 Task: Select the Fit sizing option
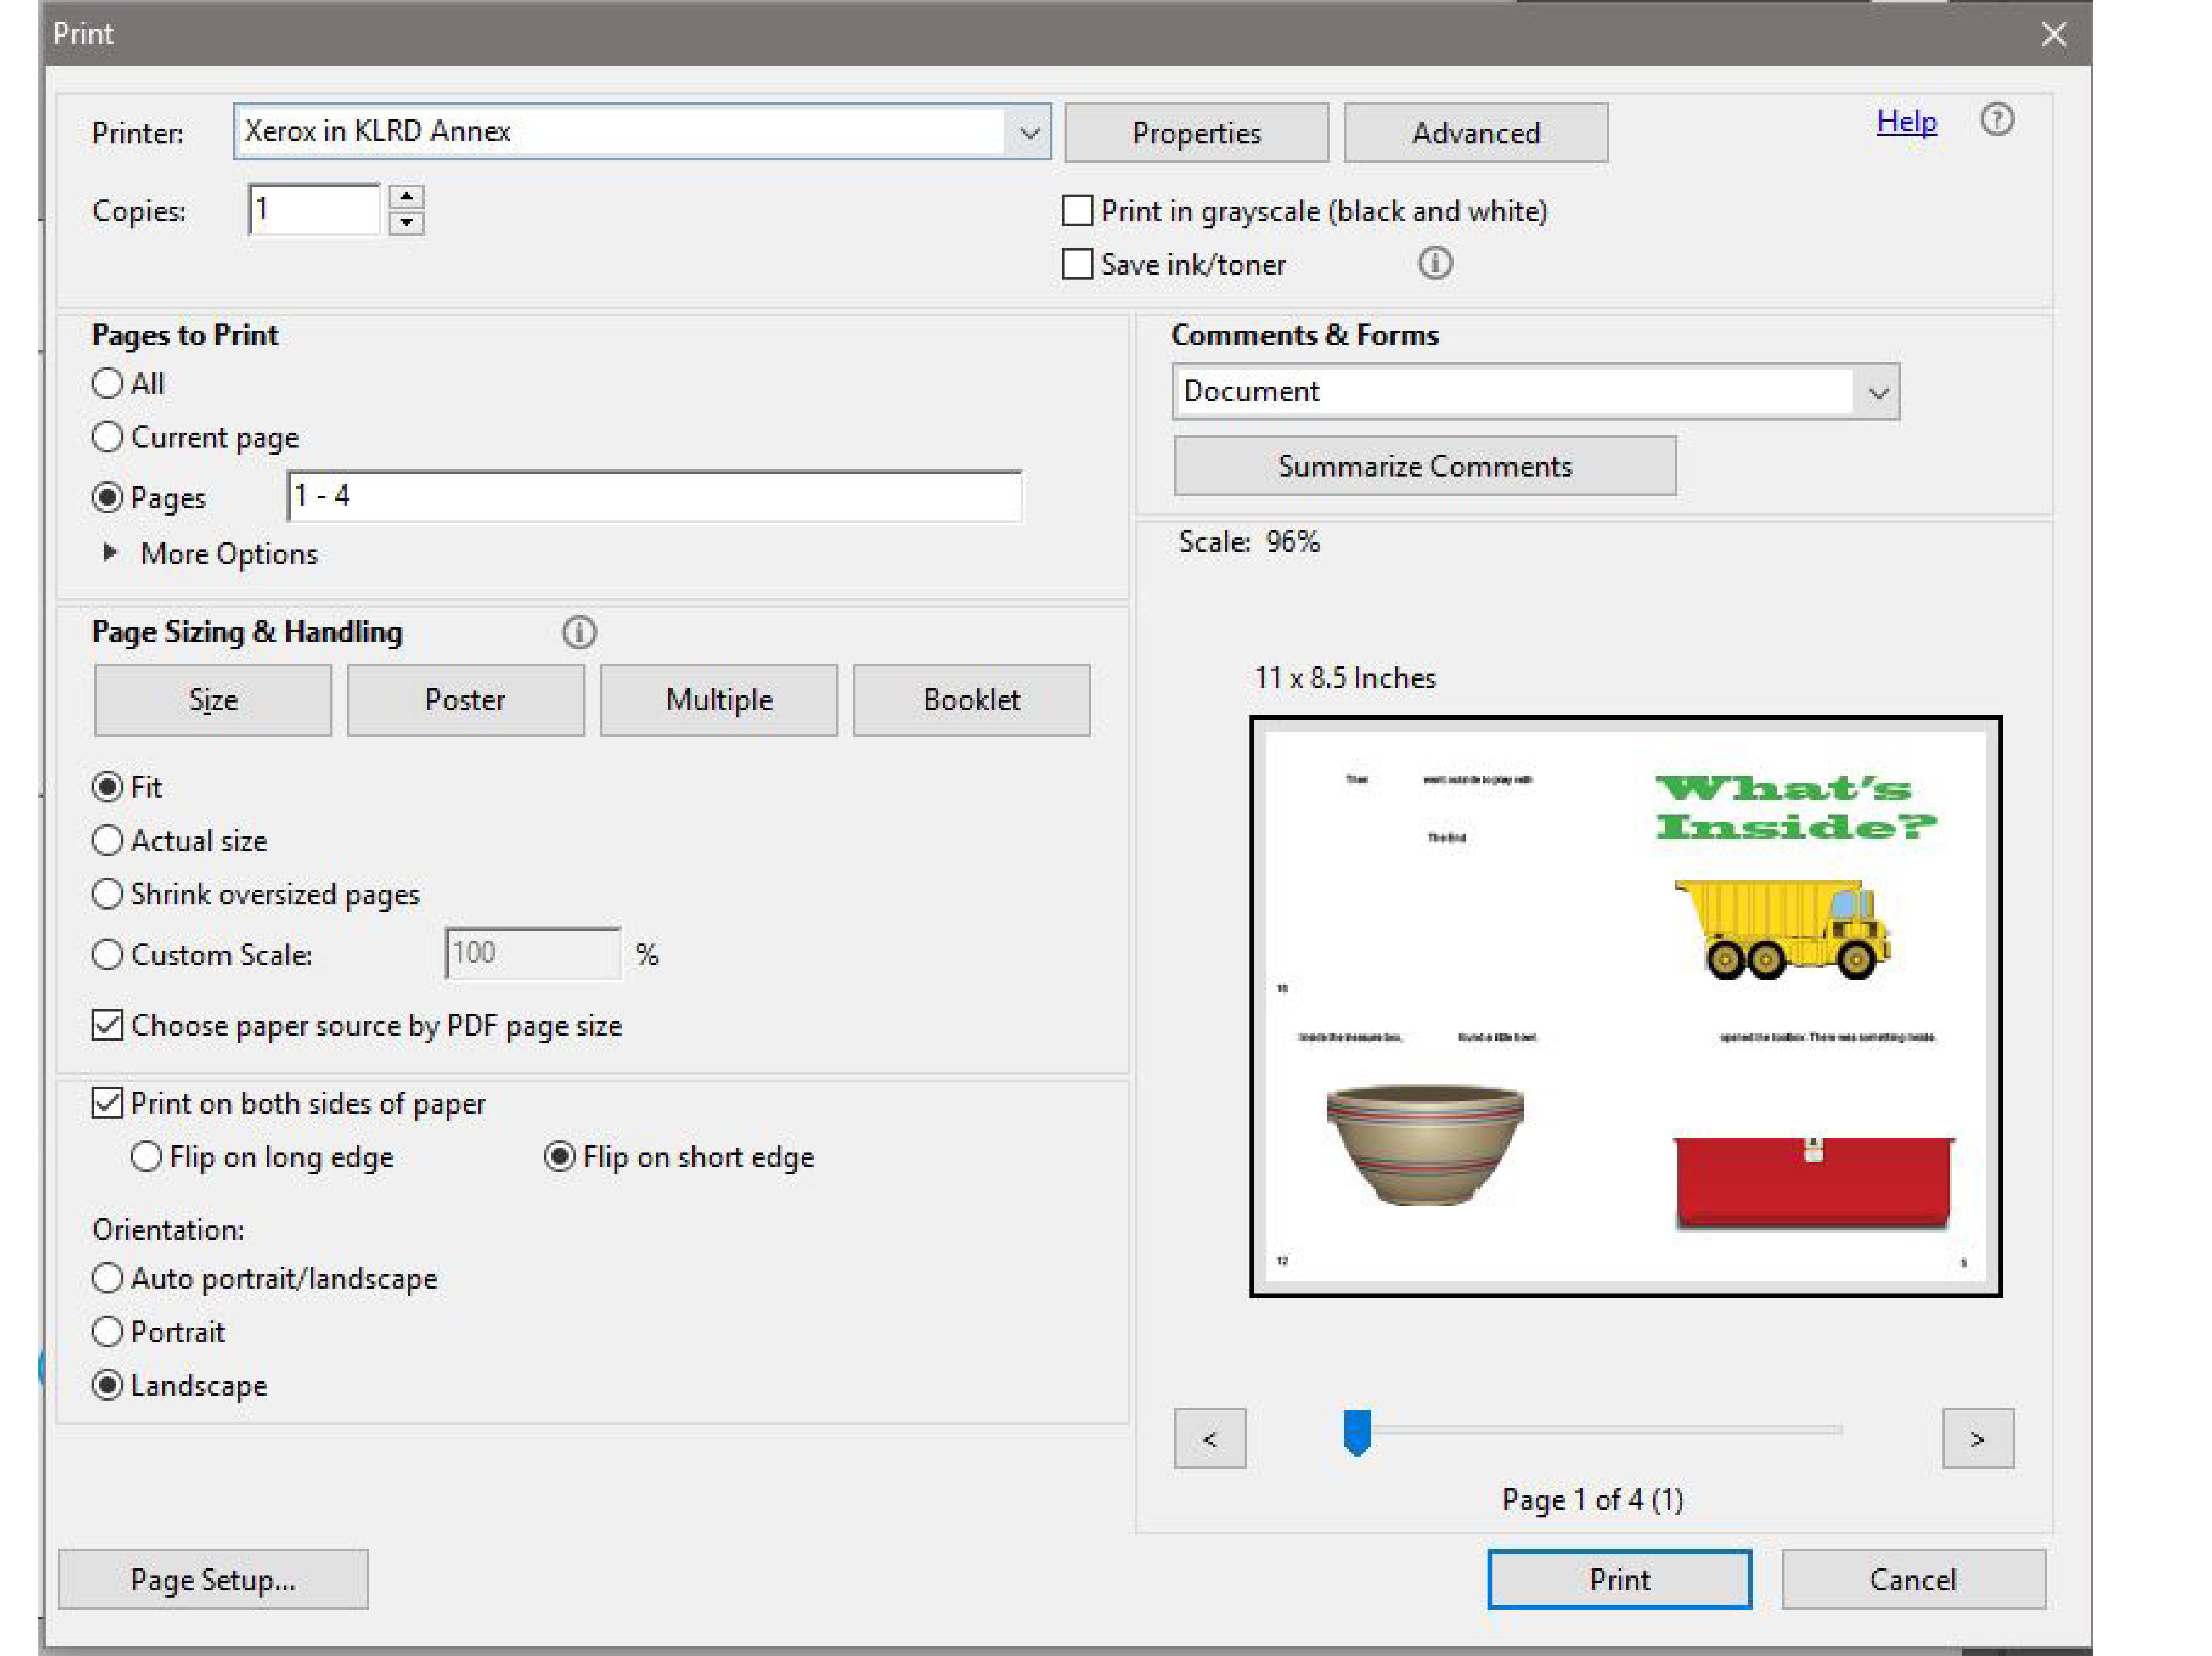[x=107, y=787]
